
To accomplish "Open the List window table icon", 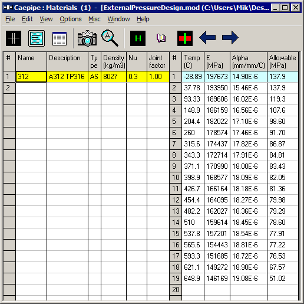I will pyautogui.click(x=60, y=38).
